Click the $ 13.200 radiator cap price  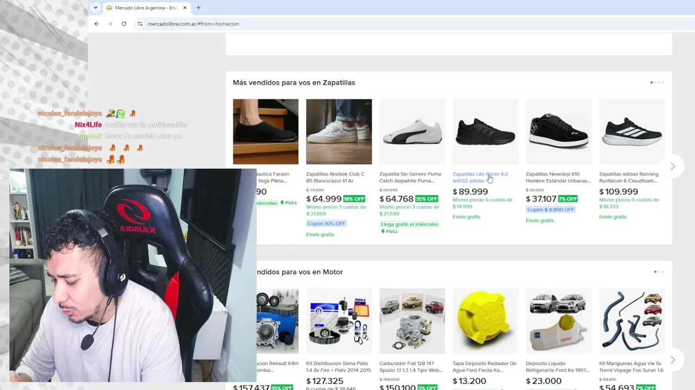point(470,381)
